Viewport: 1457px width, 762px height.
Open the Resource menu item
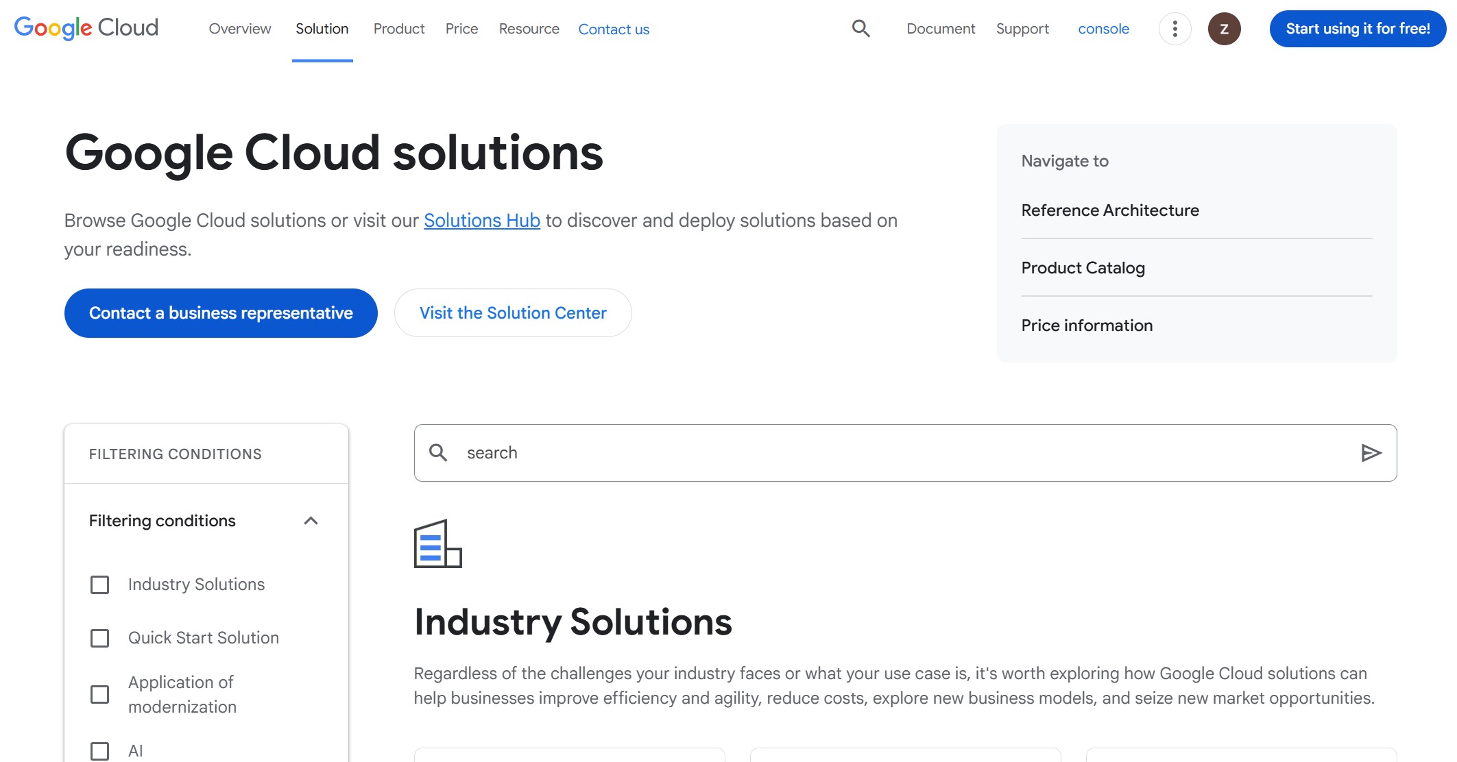pos(529,29)
